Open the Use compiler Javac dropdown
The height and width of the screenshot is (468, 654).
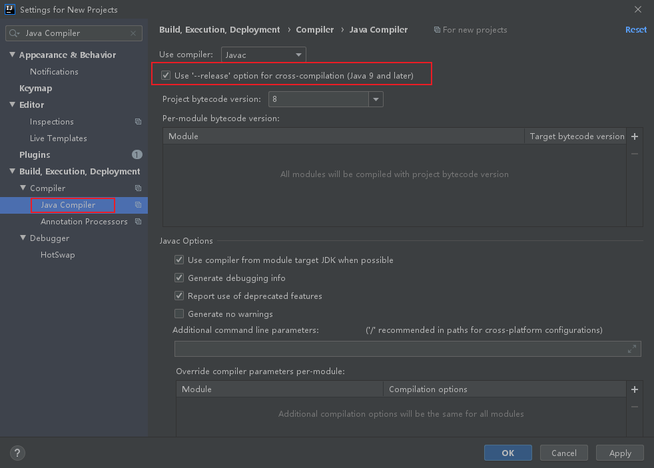(263, 55)
